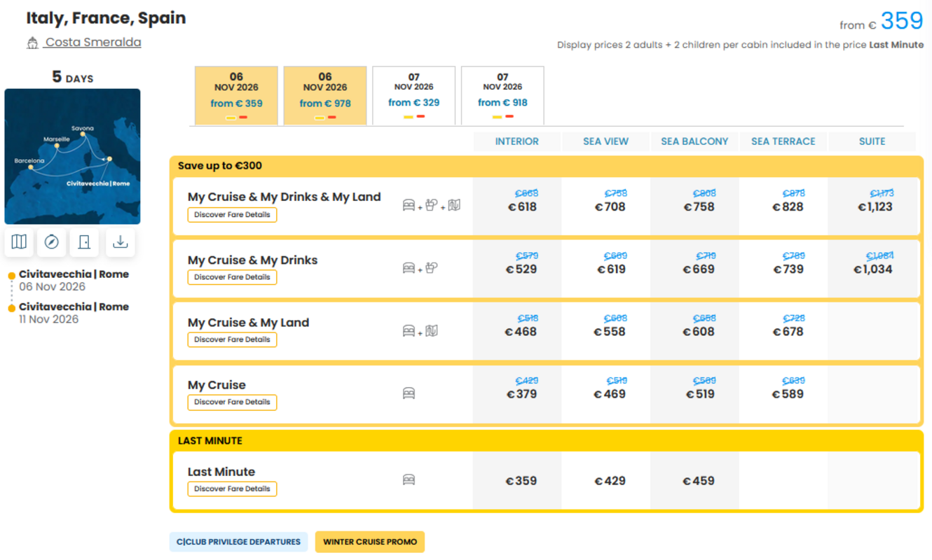The image size is (932, 560).
Task: Click the drinks icon in My Cruise & My Drinks row
Action: 432,267
